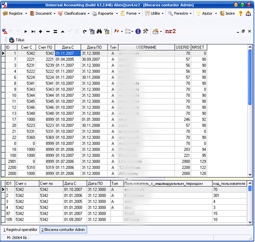This screenshot has height=242, width=255.
Task: Click the date 30.09.2007 cell
Action: pos(94,59)
